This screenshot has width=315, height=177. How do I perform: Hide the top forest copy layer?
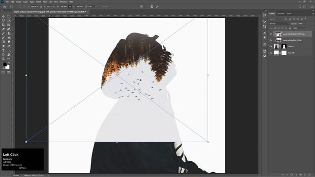coord(270,34)
